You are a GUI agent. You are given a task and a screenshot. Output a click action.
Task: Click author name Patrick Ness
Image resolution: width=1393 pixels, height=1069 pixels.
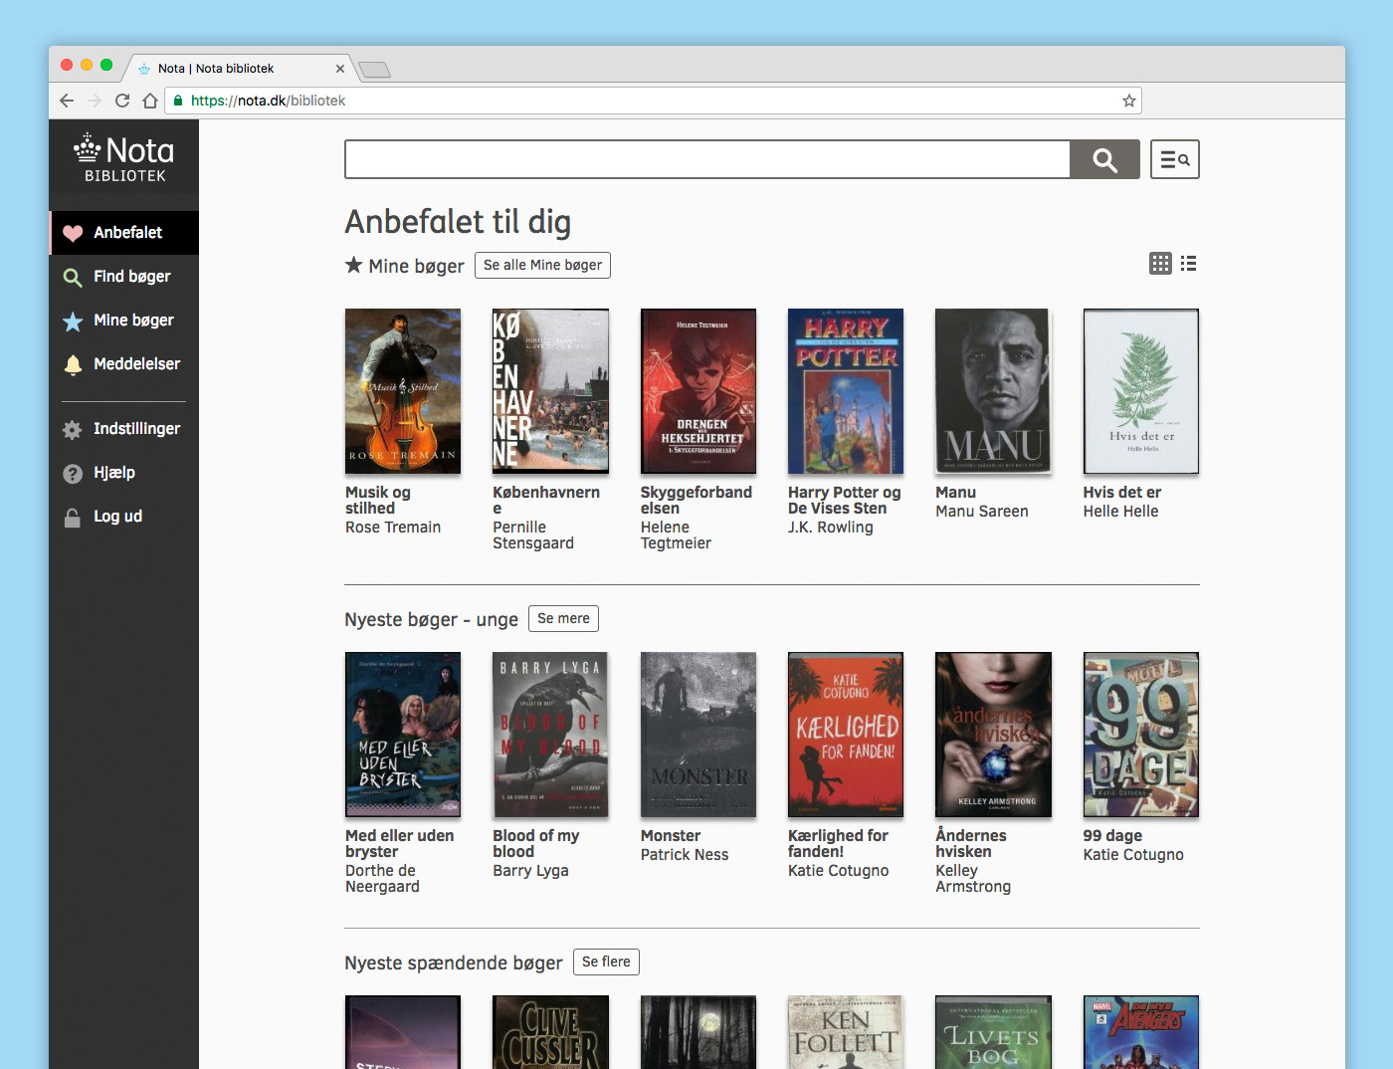pos(685,855)
